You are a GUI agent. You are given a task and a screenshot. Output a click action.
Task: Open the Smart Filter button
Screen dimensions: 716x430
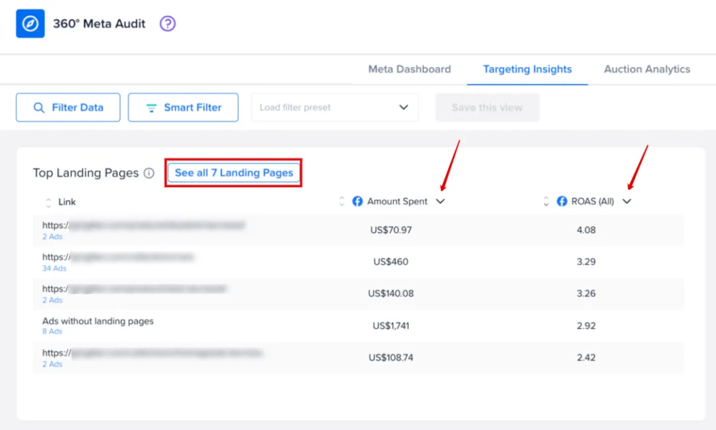[x=183, y=107]
